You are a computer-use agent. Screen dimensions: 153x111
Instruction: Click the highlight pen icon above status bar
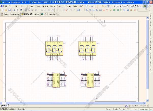(x=127, y=106)
